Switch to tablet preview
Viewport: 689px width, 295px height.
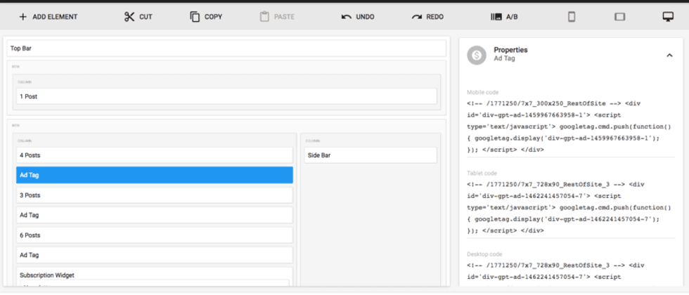coord(619,17)
